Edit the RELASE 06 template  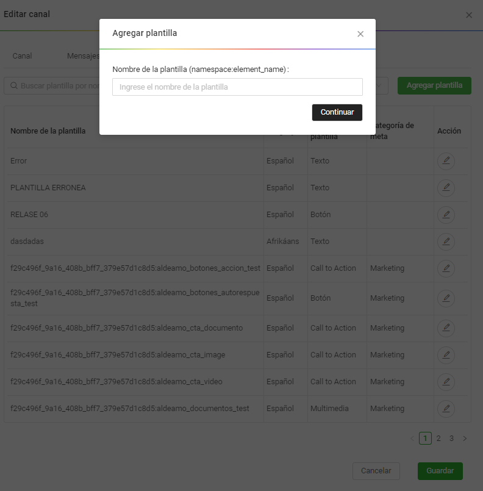[446, 215]
